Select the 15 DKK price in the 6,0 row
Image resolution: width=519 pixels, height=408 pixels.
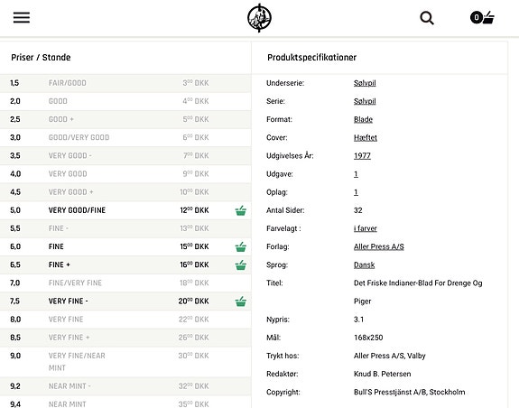194,246
